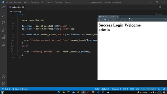
Task: Close the index.php editor tab
Action: (23, 7)
